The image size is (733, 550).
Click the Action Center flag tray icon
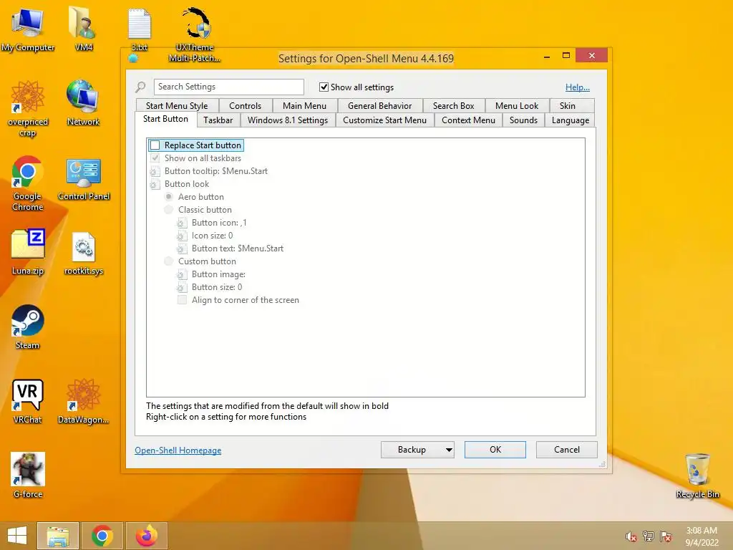coord(666,536)
